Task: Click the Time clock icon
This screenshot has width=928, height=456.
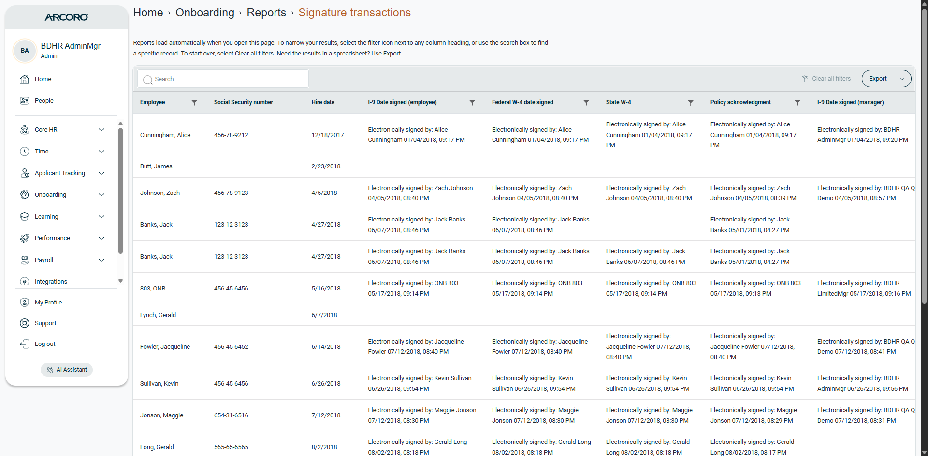Action: 25,152
